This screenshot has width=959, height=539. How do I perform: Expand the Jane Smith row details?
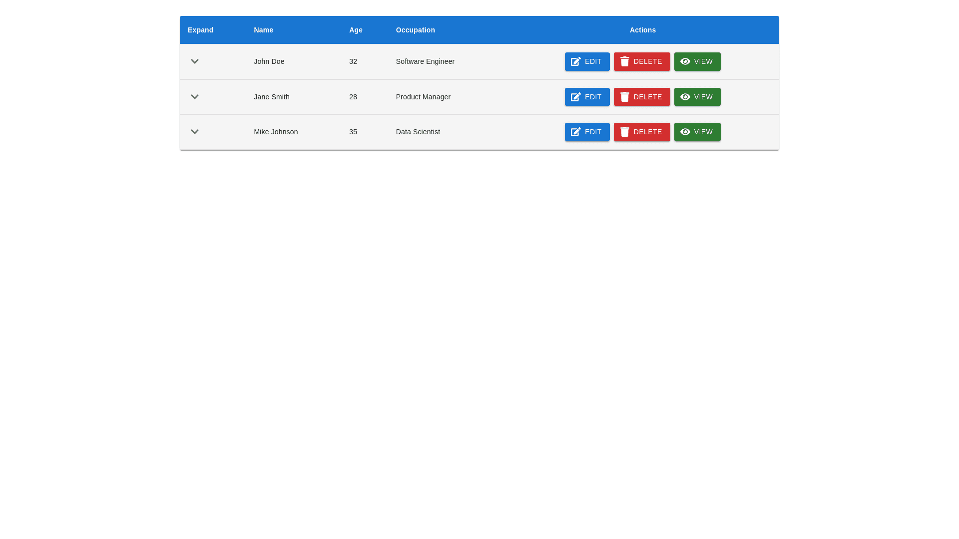(x=195, y=97)
